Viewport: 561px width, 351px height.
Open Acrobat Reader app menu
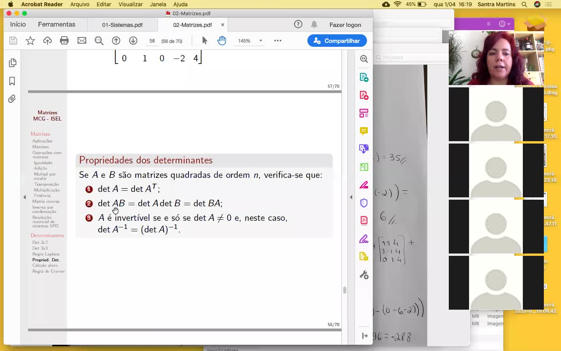[x=42, y=4]
